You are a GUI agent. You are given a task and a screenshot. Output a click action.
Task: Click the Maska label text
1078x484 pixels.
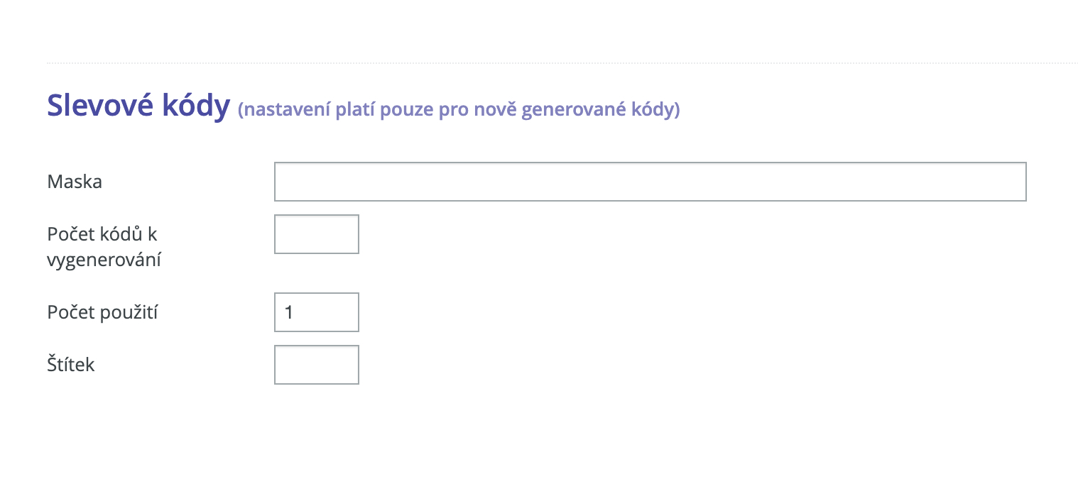tap(74, 182)
